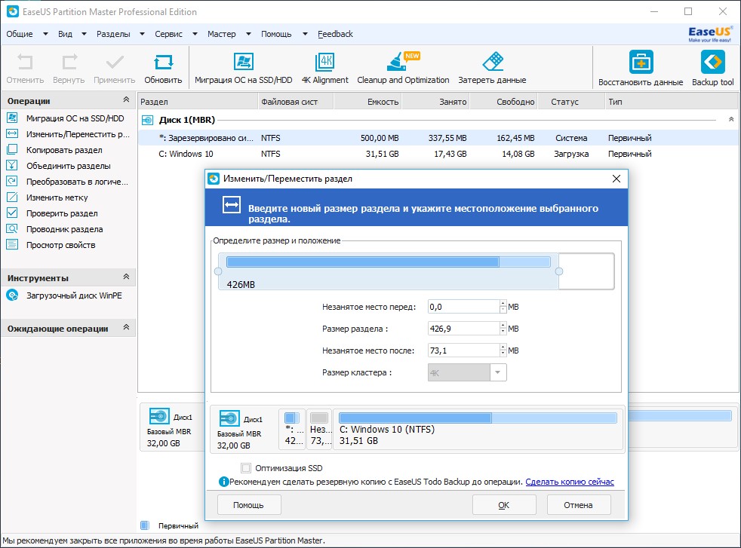Select the C: Windows 10 partition row
This screenshot has height=548, width=741.
coord(438,154)
